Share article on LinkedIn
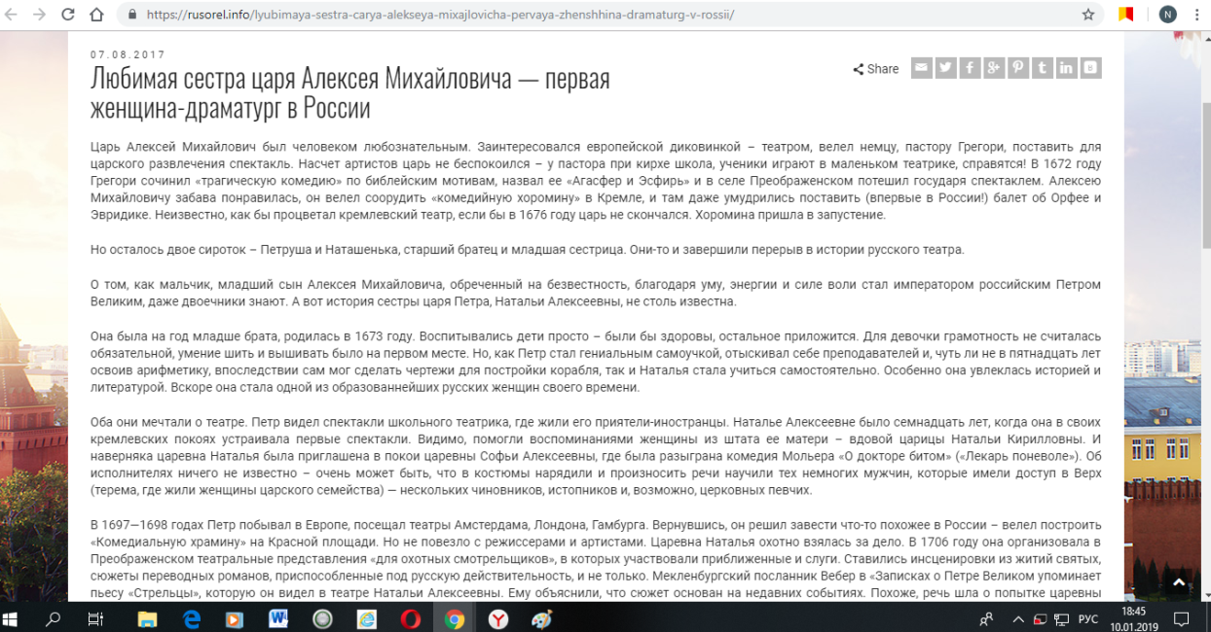 (1067, 68)
